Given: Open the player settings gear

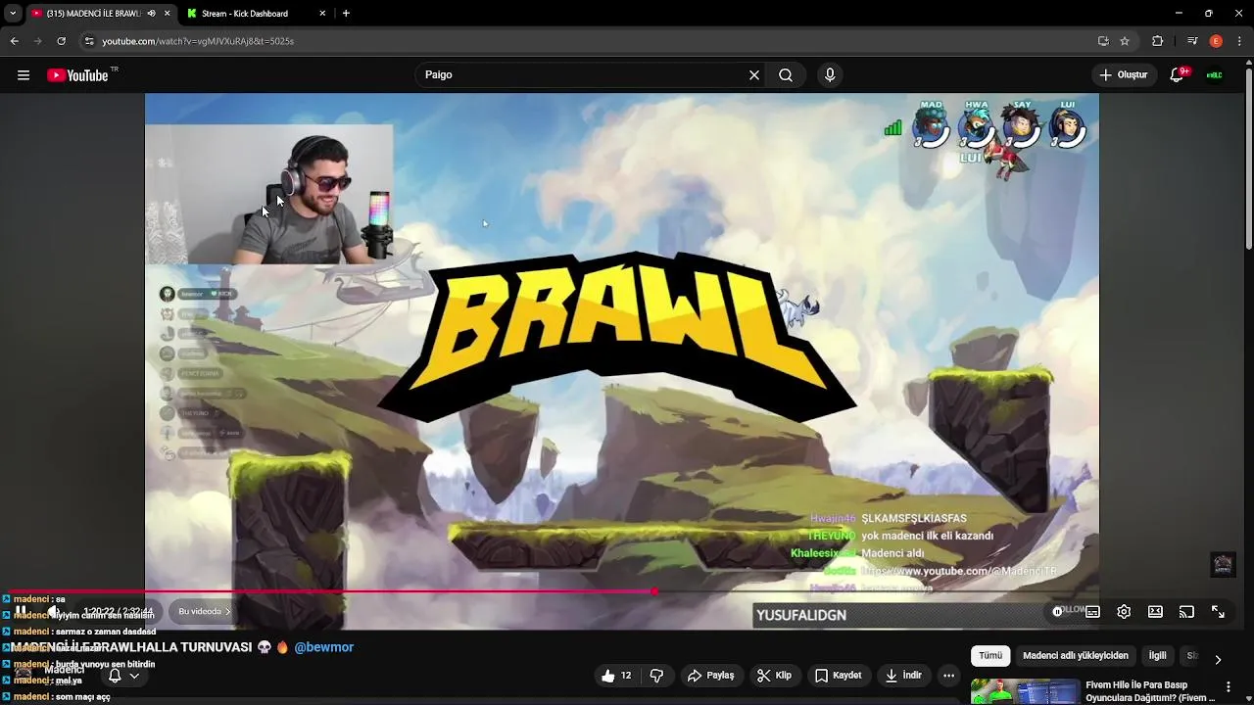Looking at the screenshot, I should tap(1124, 611).
